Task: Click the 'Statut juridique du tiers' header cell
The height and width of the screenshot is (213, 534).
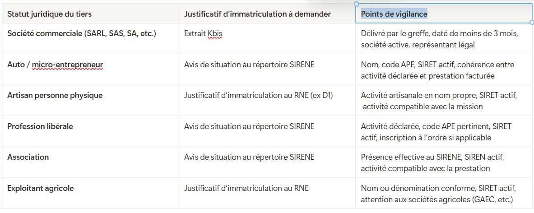Action: [49, 14]
